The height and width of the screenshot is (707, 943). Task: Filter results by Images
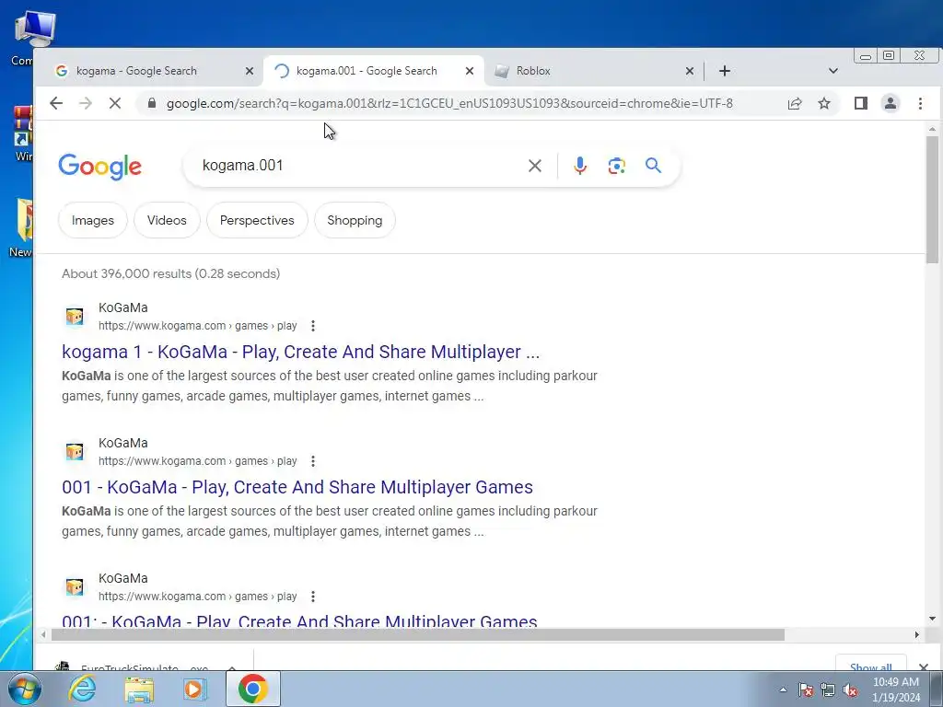[93, 220]
